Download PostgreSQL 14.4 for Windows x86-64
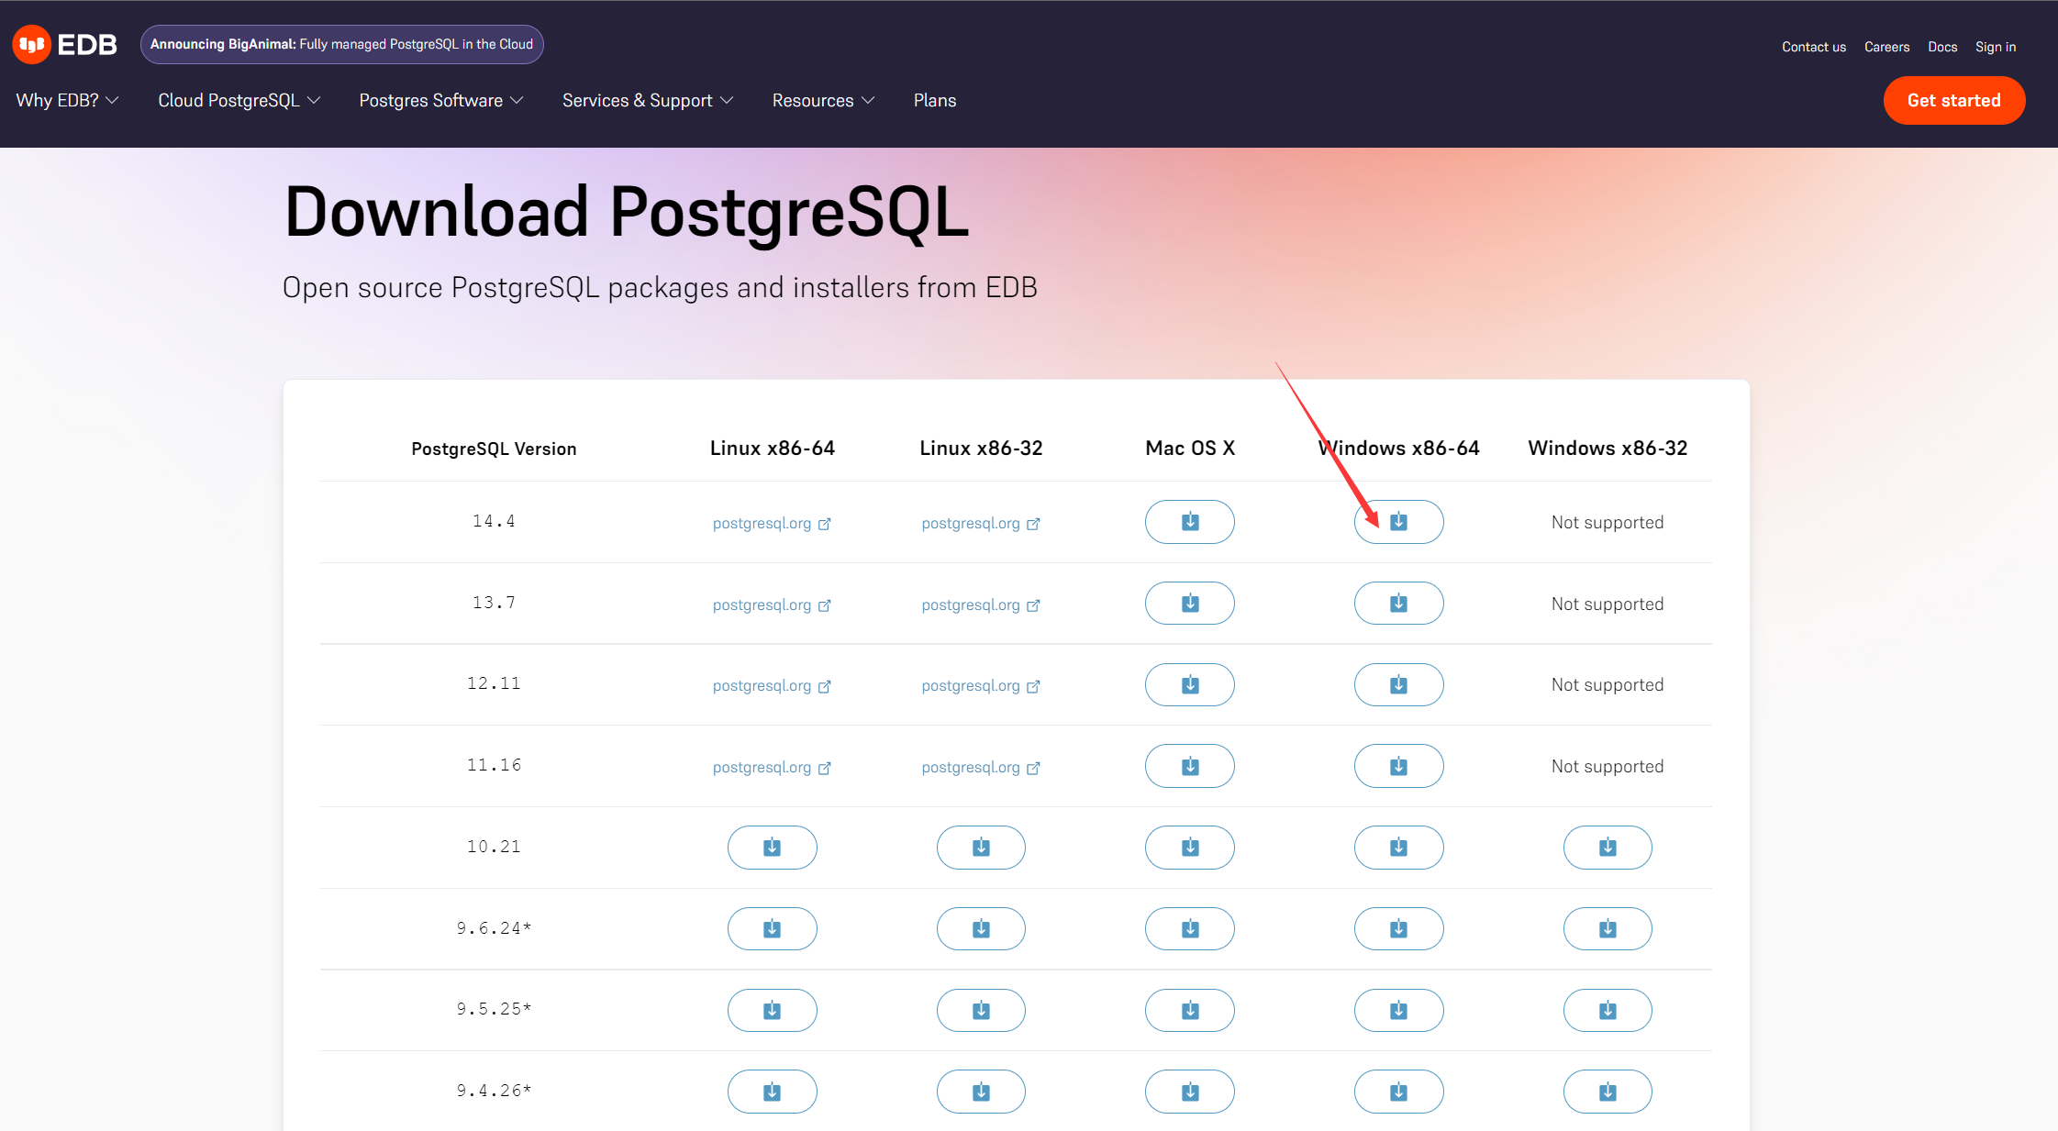The image size is (2058, 1131). point(1398,522)
